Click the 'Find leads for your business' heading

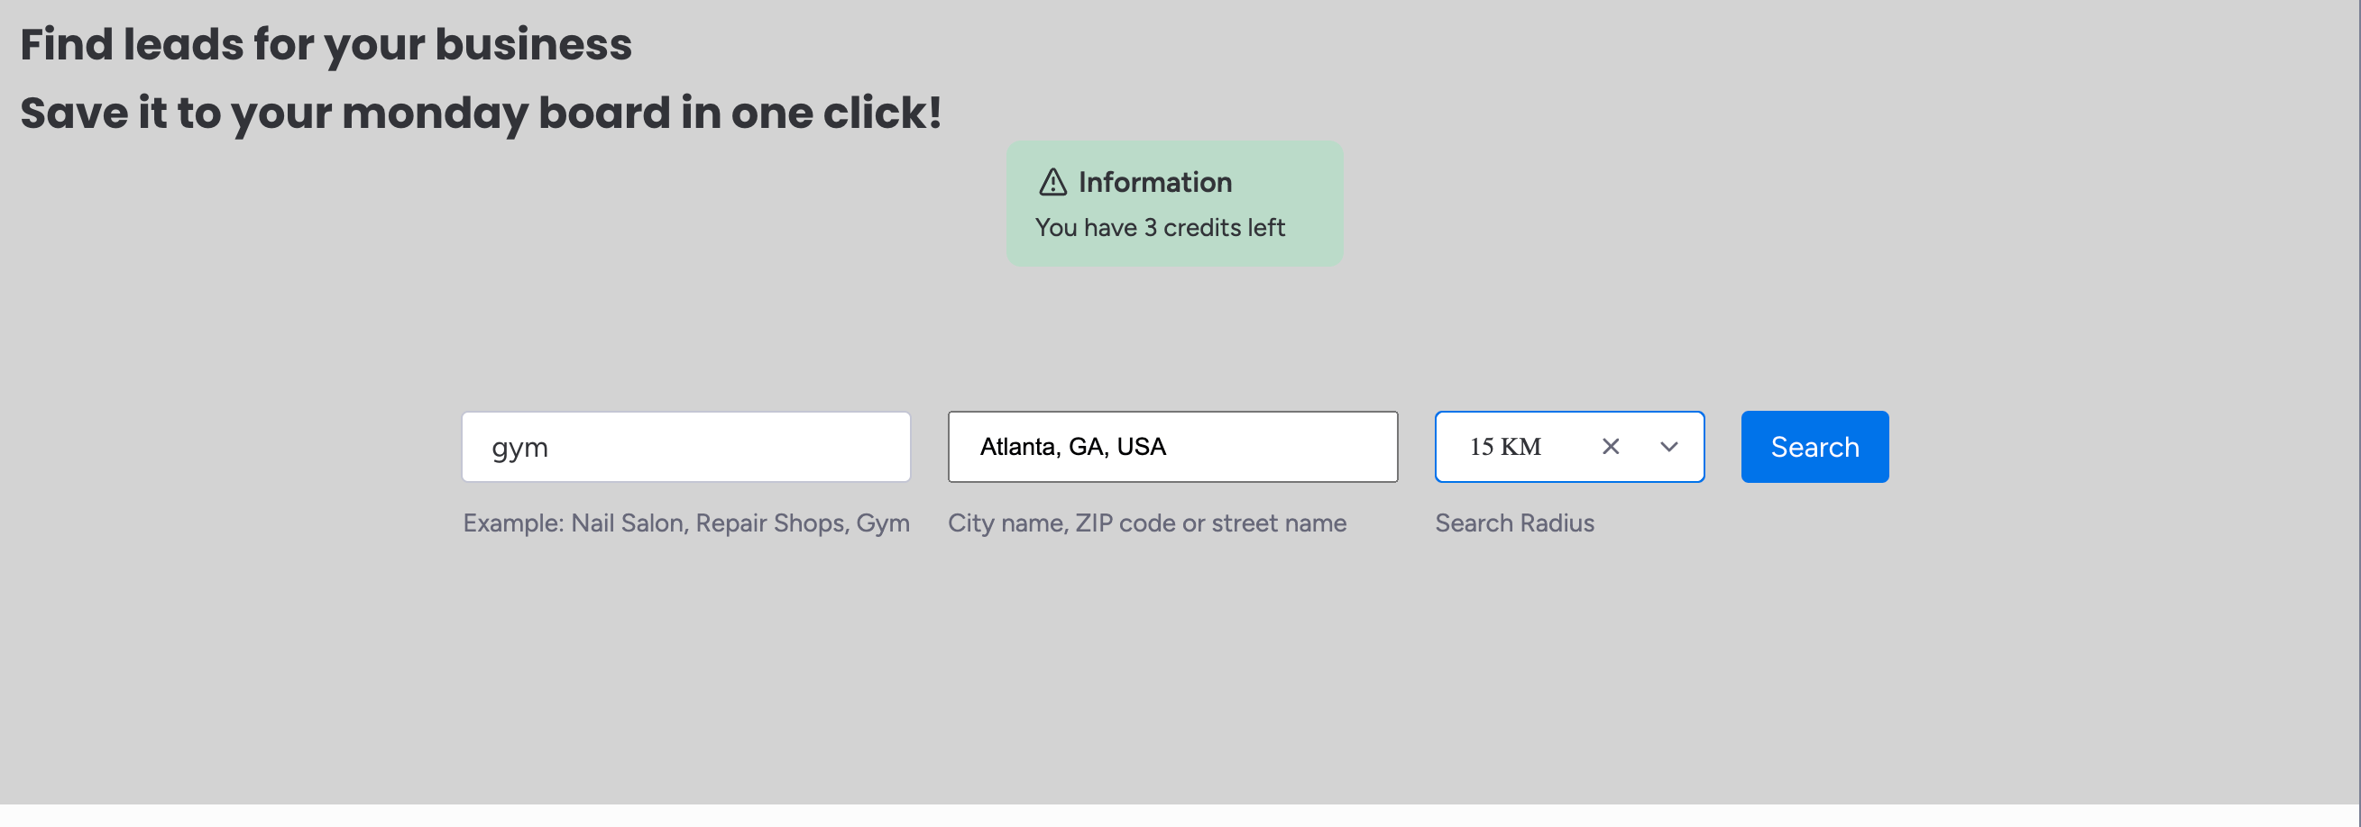[326, 44]
